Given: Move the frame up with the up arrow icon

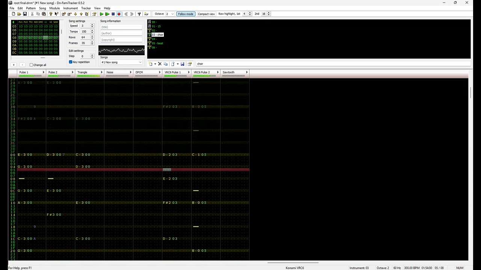Looking at the screenshot, I should click(x=81, y=14).
